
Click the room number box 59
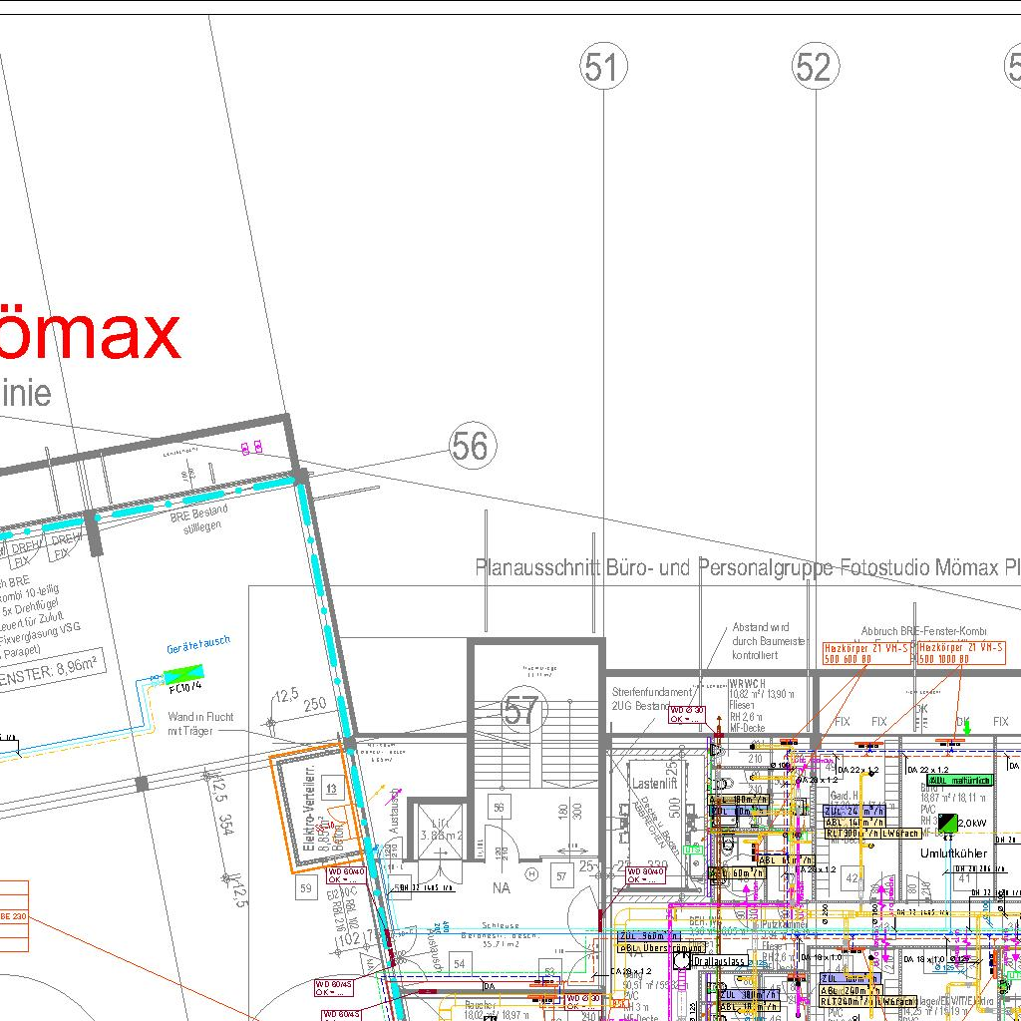tap(305, 886)
